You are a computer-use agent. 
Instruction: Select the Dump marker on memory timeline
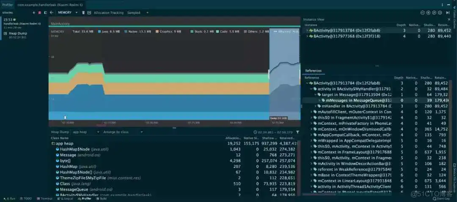278,119
